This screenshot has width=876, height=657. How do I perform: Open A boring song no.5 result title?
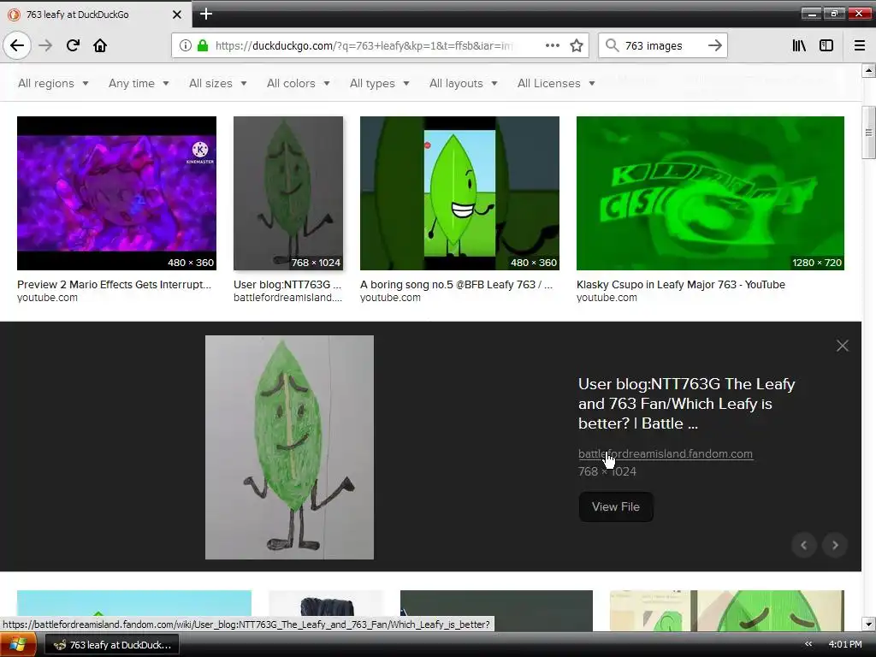click(x=457, y=284)
